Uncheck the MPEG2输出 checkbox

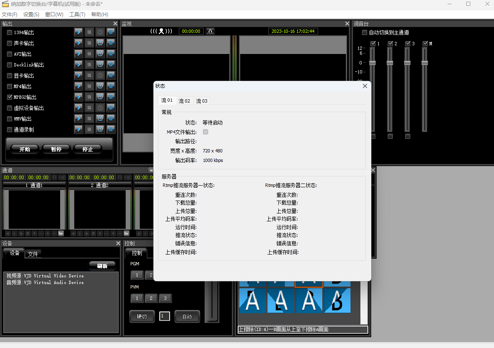[x=10, y=97]
